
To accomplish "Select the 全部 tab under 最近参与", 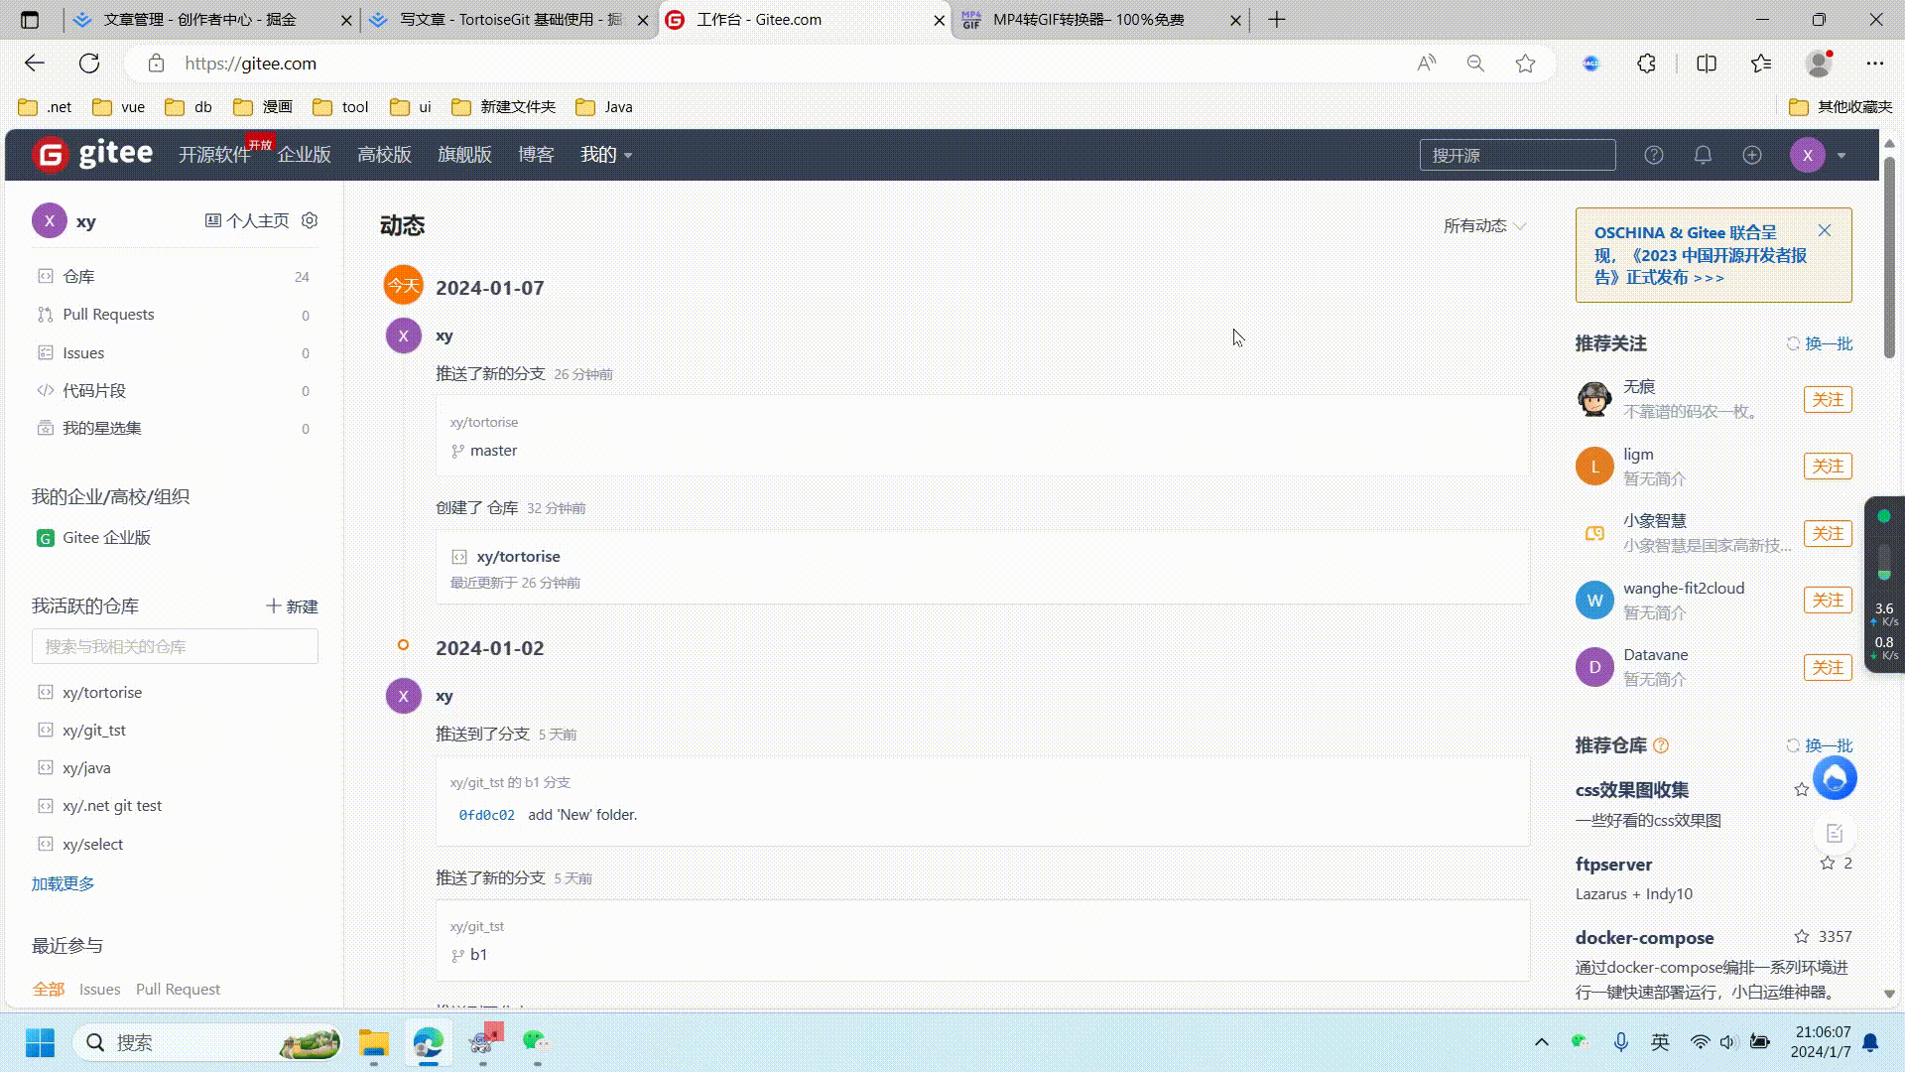I will pyautogui.click(x=48, y=990).
